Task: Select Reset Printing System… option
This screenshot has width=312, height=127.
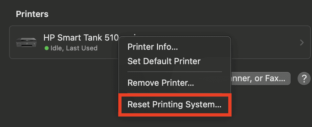Action: click(174, 104)
